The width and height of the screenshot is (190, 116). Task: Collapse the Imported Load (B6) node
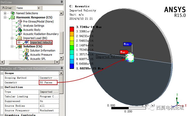12,38
